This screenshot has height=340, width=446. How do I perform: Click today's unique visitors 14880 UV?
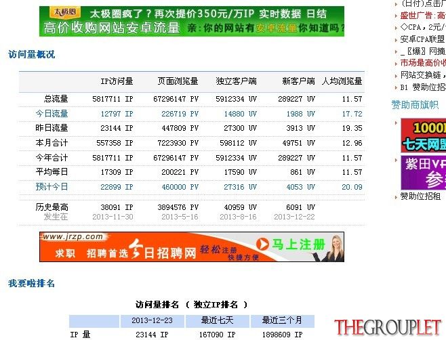pos(241,114)
